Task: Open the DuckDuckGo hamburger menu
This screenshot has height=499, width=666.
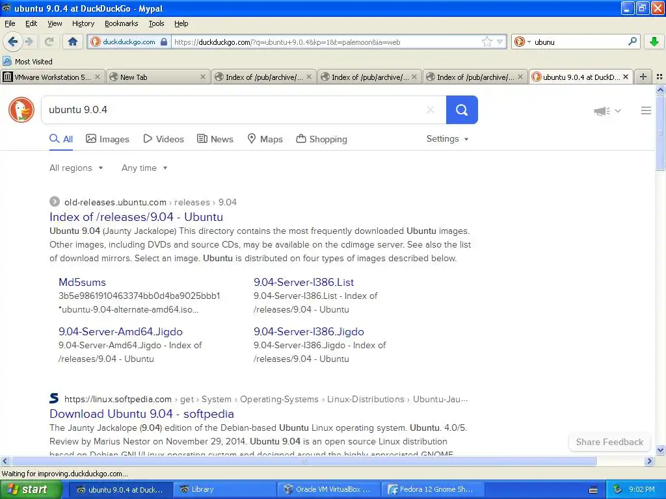Action: tap(646, 110)
